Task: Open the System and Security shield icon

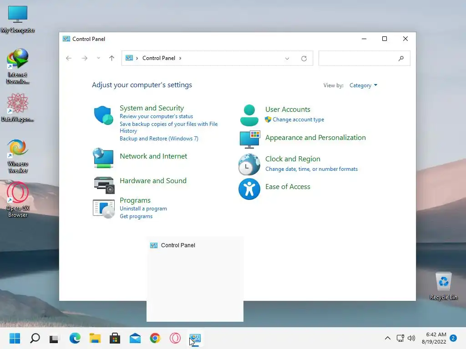Action: point(103,115)
